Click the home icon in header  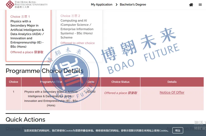click(x=191, y=5)
